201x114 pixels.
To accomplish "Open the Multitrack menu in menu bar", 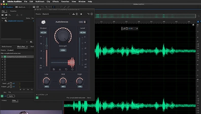I will (40, 2).
